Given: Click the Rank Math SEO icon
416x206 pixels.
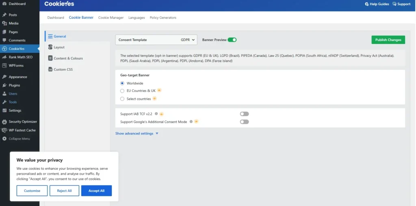Looking at the screenshot, I should pos(4,57).
